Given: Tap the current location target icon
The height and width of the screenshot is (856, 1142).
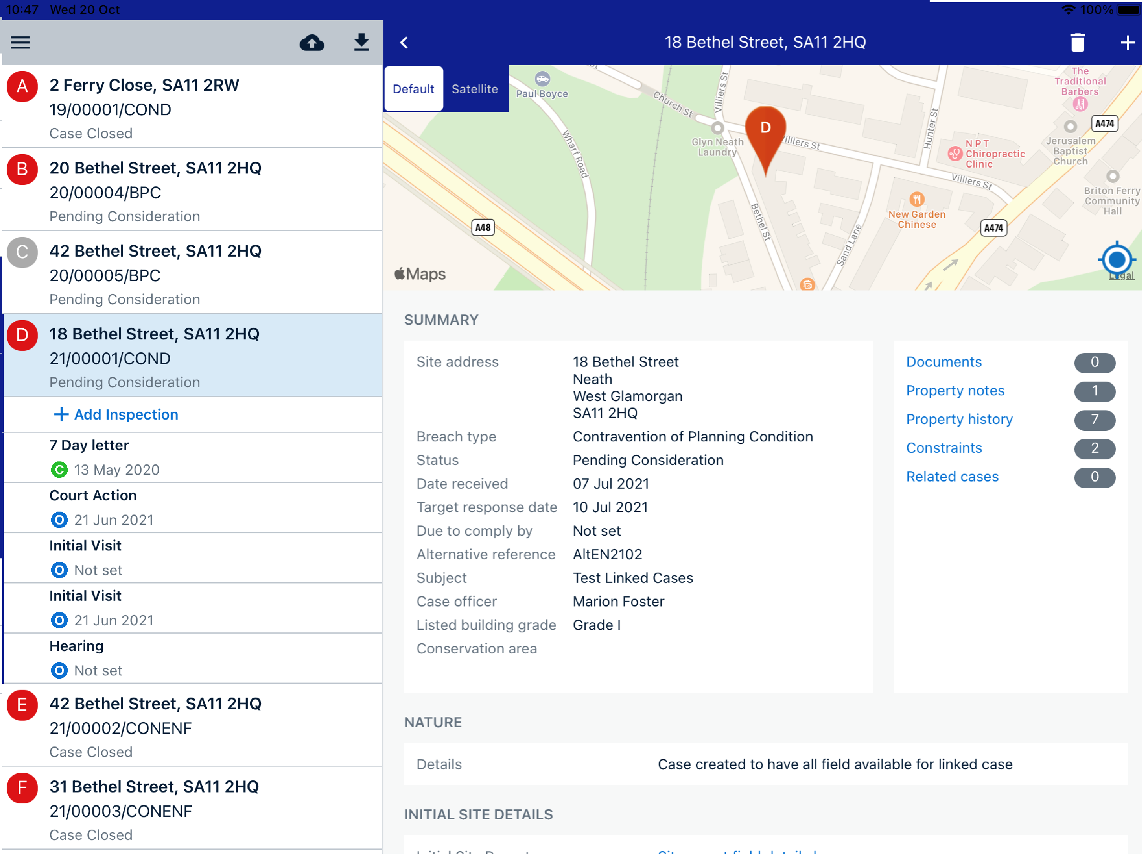Looking at the screenshot, I should 1116,259.
